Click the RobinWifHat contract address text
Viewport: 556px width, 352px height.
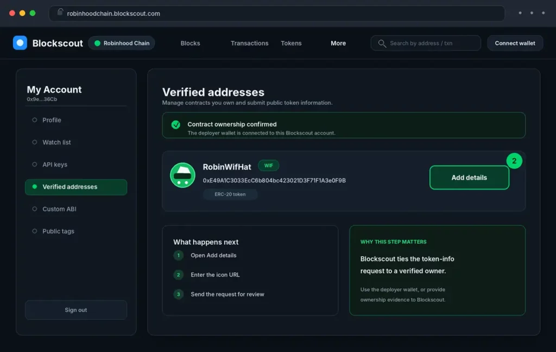click(x=274, y=180)
